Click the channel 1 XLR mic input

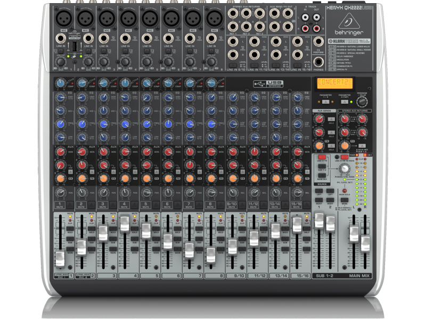click(64, 19)
